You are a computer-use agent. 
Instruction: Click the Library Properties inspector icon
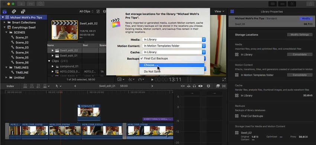point(232,11)
